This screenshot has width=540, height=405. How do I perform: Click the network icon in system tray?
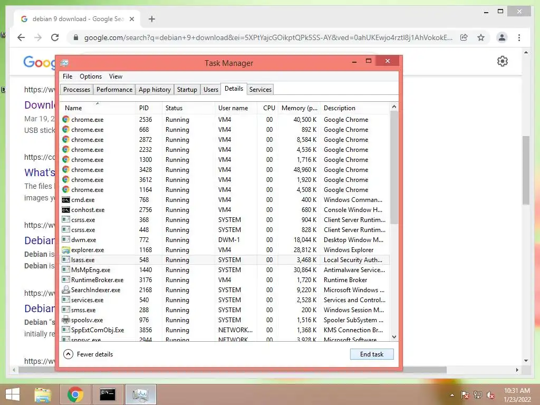pos(478,395)
